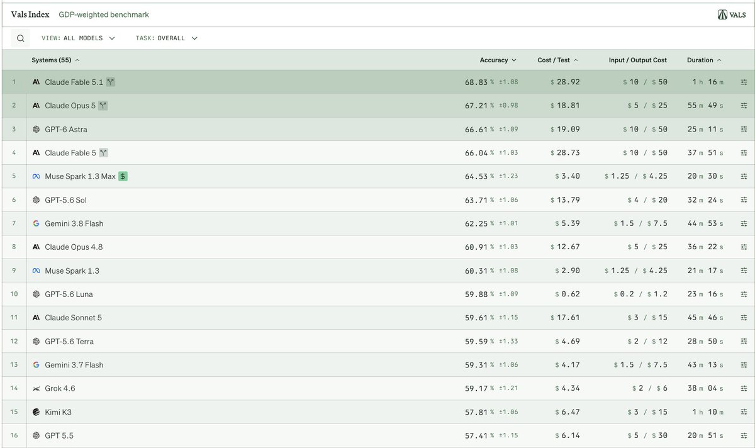Image resolution: width=755 pixels, height=448 pixels.
Task: Click duration value 38 m 04 s
Action: (x=705, y=389)
